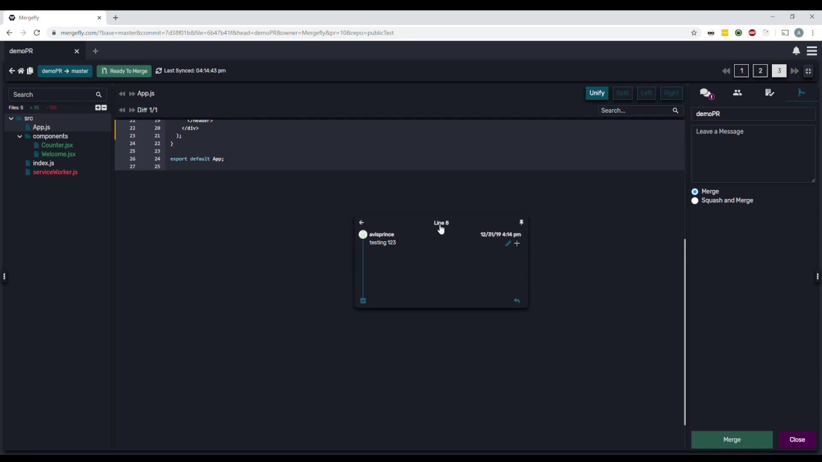Click the back arrow in the Mergefly toolbar
Image resolution: width=822 pixels, height=462 pixels.
[x=12, y=71]
